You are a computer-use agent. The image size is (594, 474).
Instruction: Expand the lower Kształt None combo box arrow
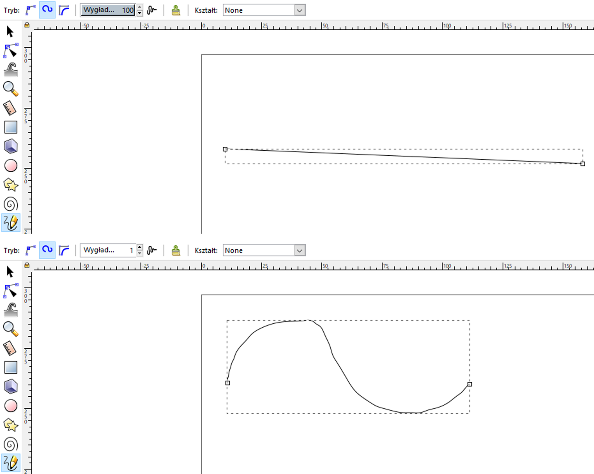tap(299, 250)
